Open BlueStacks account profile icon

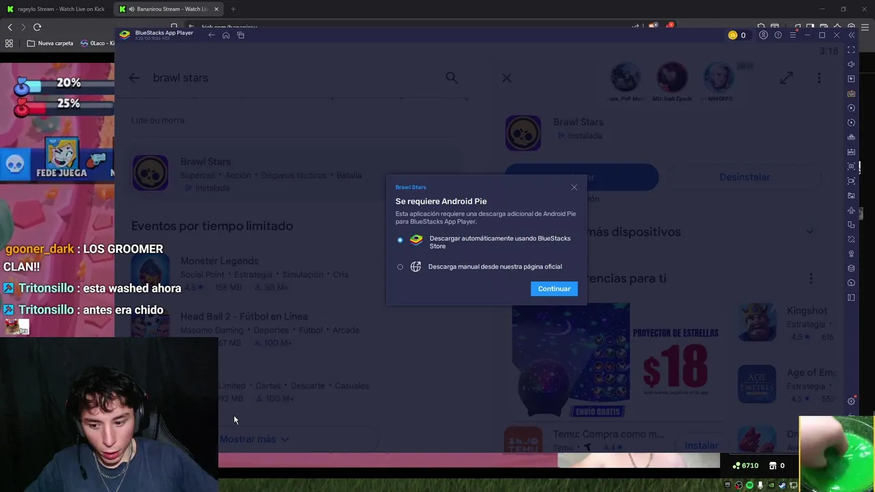(x=764, y=35)
